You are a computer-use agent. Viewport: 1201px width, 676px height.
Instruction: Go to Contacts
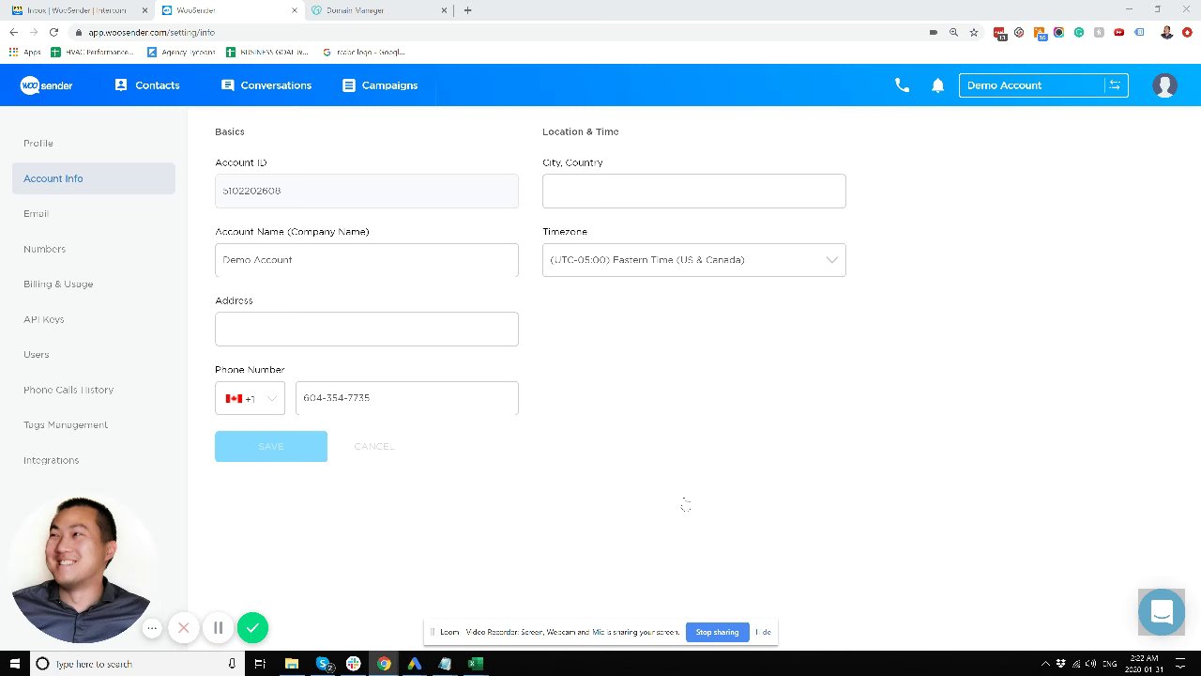(147, 85)
